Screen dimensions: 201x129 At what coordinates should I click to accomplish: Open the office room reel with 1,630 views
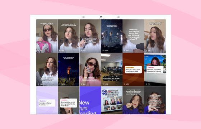(x=112, y=70)
